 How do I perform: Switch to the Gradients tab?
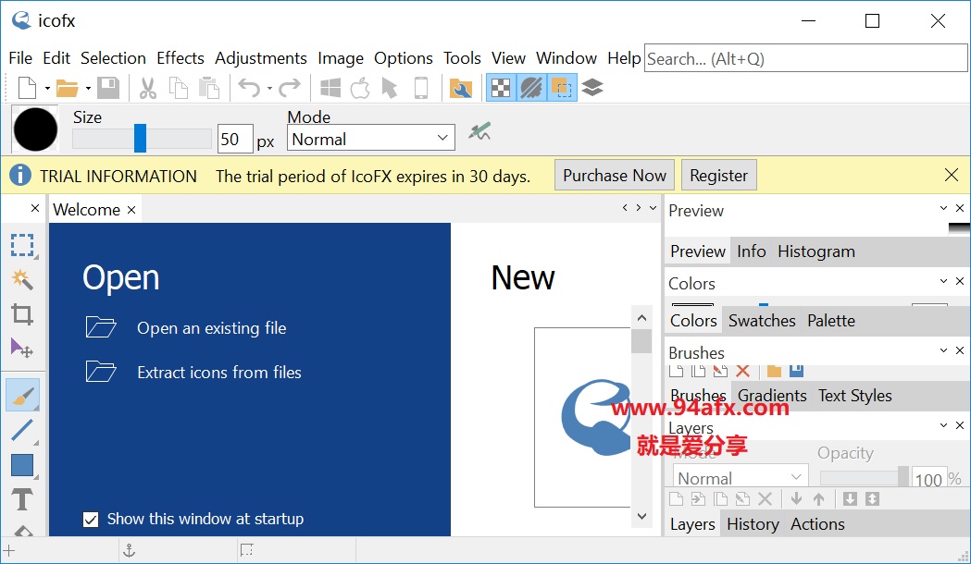pyautogui.click(x=772, y=396)
